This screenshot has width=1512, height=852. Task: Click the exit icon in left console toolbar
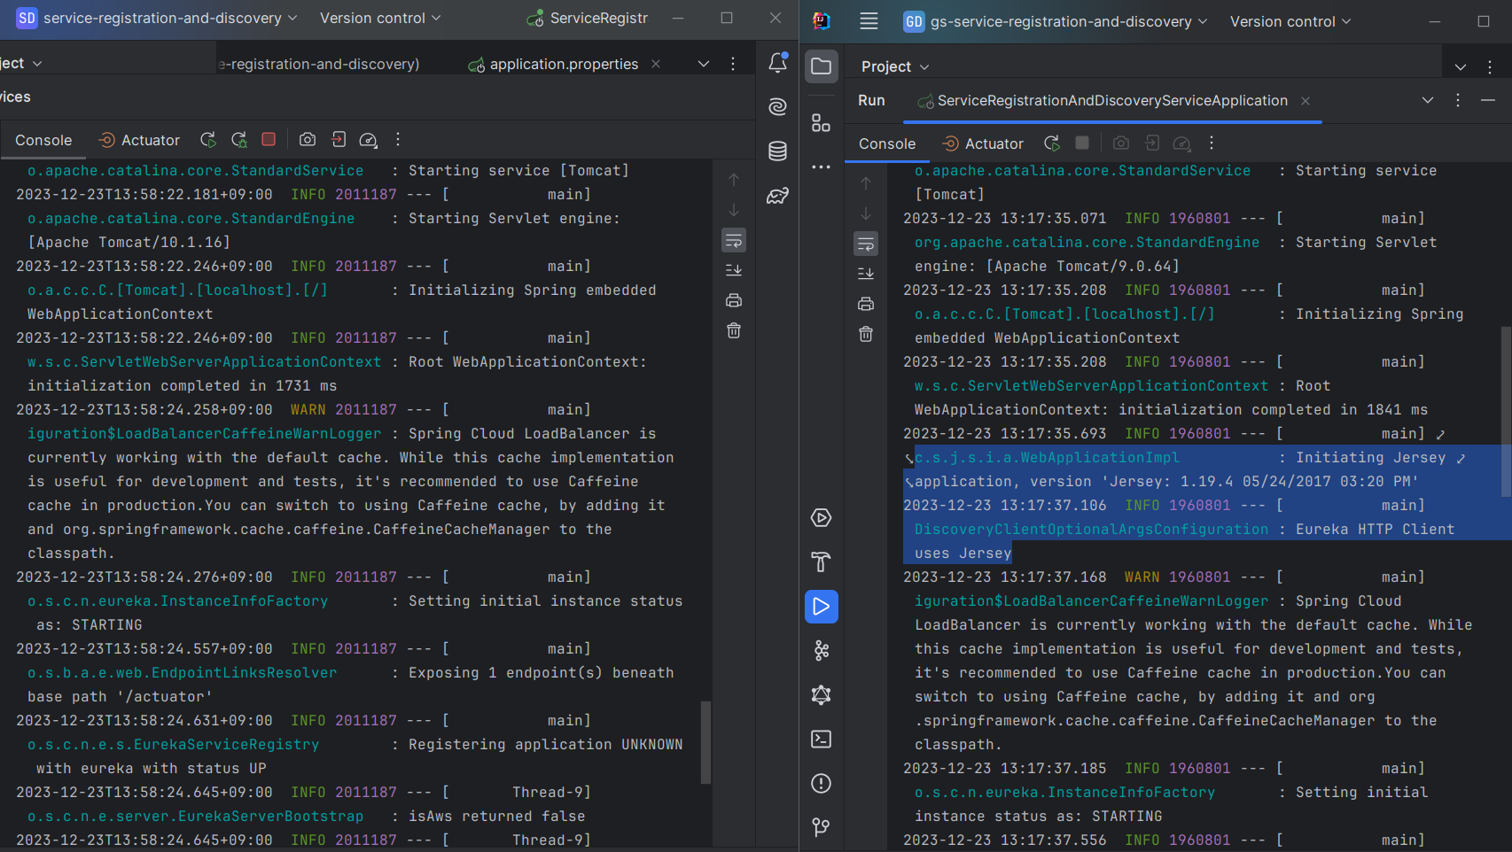[338, 139]
